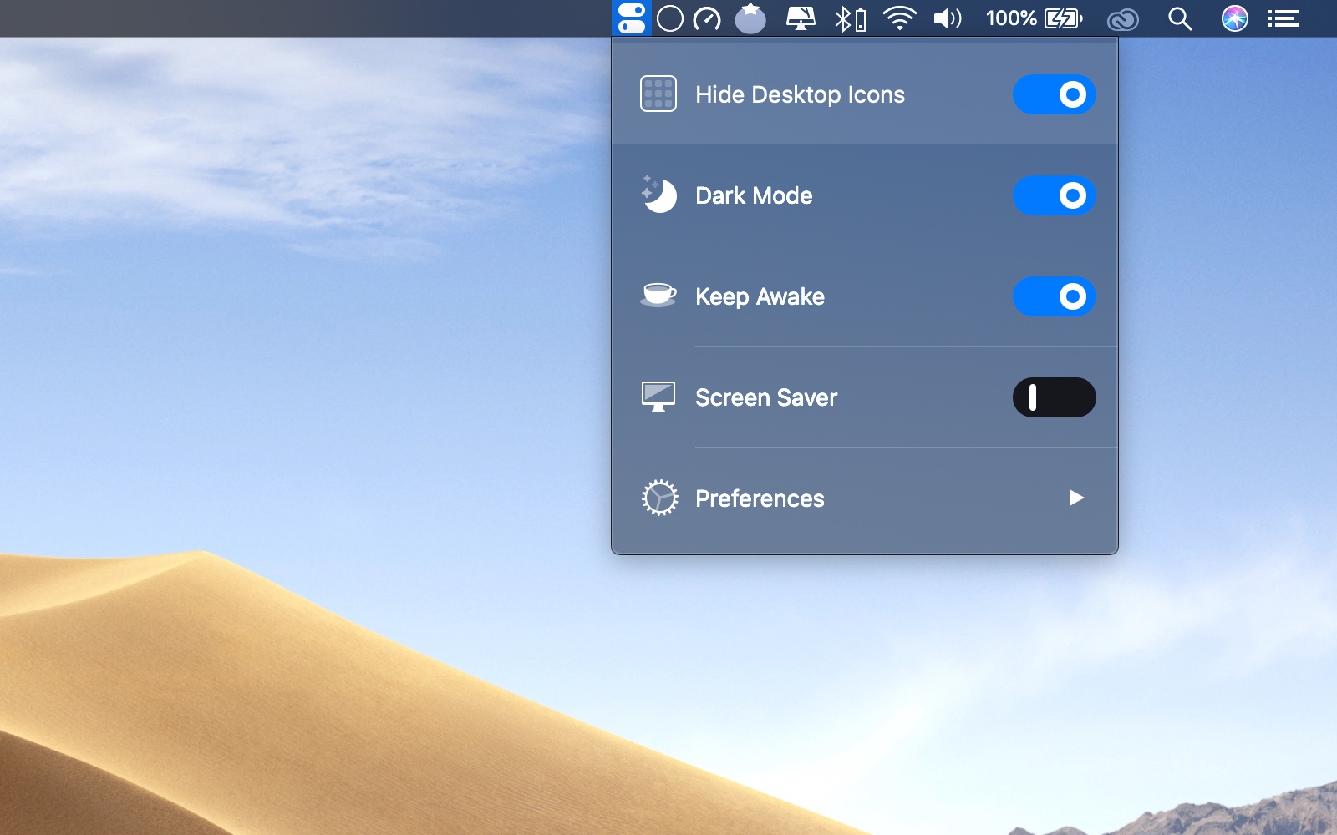Viewport: 1337px width, 835px height.
Task: Click the Preferences gear icon
Action: tap(659, 498)
